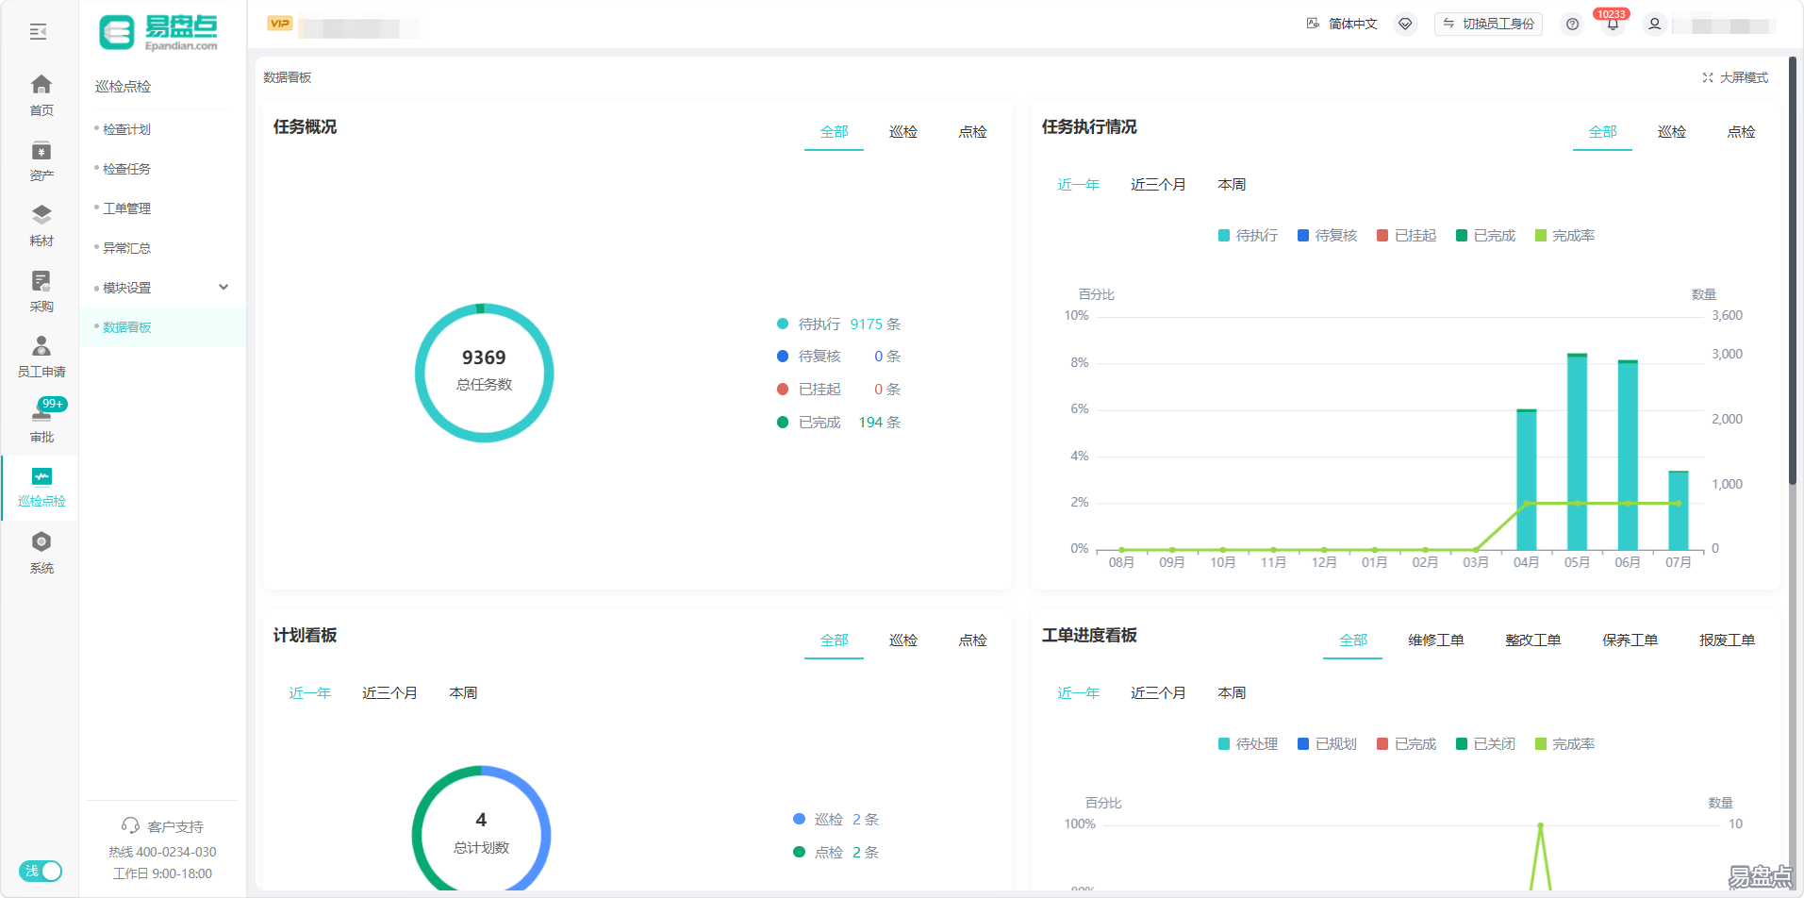Open the user profile avatar icon
This screenshot has width=1804, height=898.
coord(1654,25)
